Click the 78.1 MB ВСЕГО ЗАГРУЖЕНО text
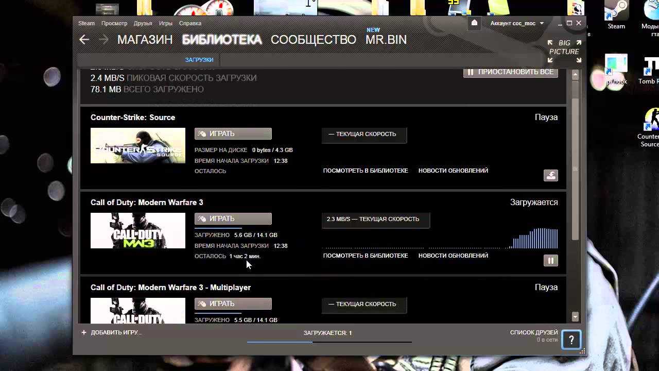 tap(147, 89)
